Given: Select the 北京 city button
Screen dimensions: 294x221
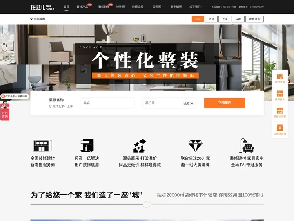Looking at the screenshot, I should (212, 19).
